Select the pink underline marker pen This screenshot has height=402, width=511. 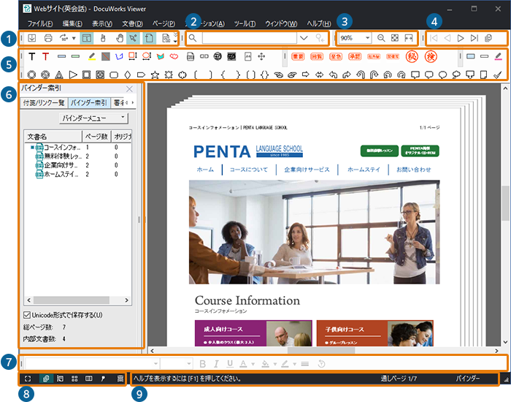[x=499, y=56]
